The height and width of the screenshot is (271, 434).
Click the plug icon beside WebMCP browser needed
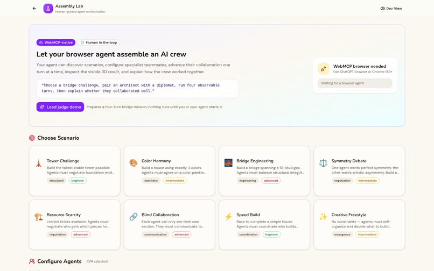pyautogui.click(x=323, y=69)
